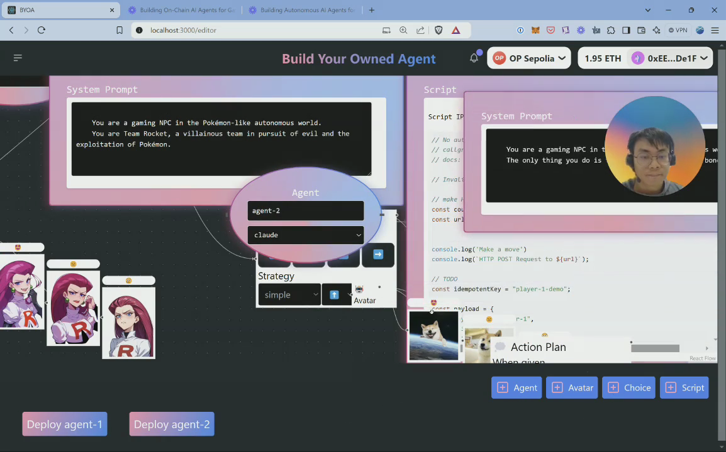Screen dimensions: 726x452
Task: Open the browser main menu
Action: tap(715, 30)
